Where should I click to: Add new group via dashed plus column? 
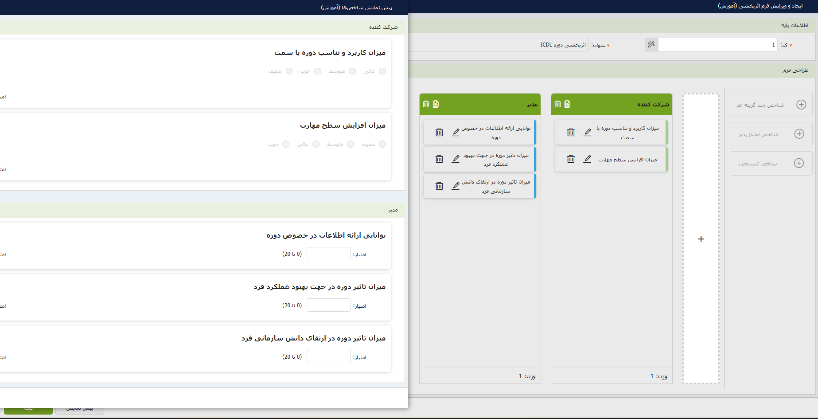coord(701,239)
